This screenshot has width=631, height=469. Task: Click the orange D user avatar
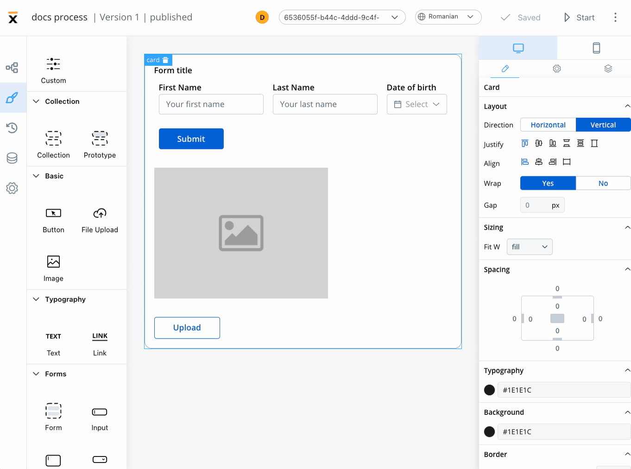262,18
